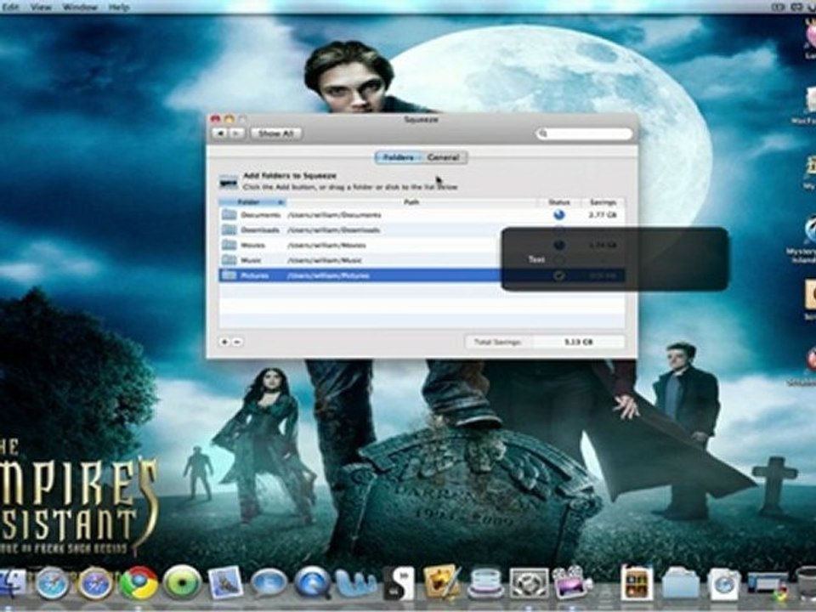816x612 pixels.
Task: Sort by the Path column header
Action: tap(411, 202)
